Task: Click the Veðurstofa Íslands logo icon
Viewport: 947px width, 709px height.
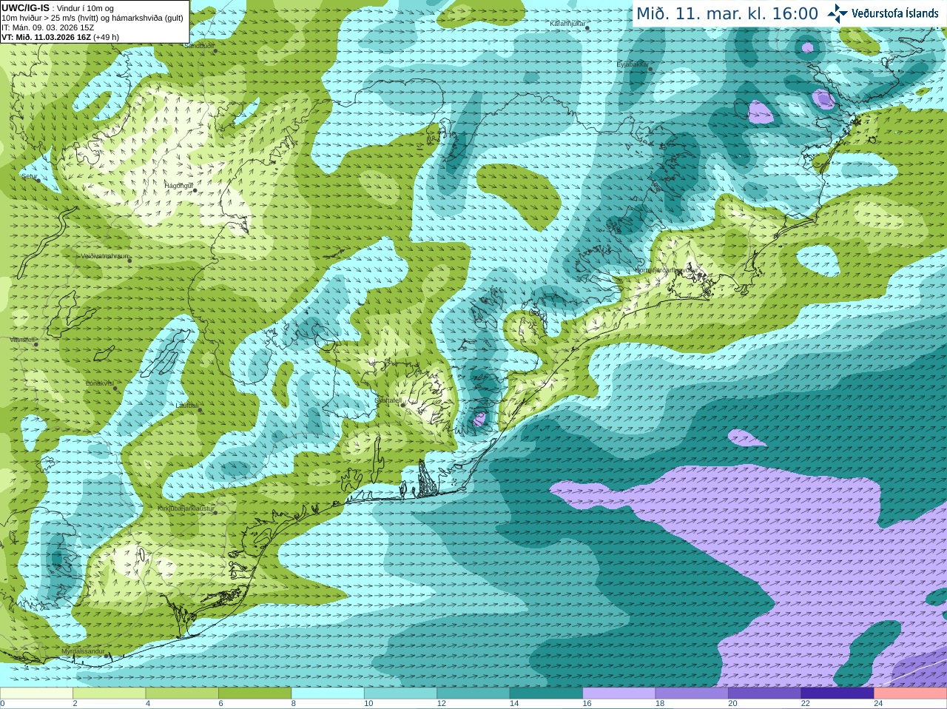Action: 838,13
